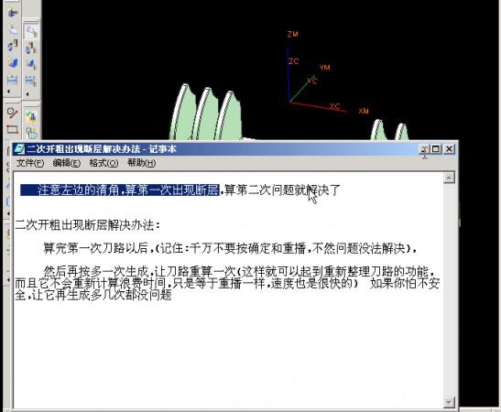
Task: Click the Create Geometry cube icon
Action: tap(12, 62)
